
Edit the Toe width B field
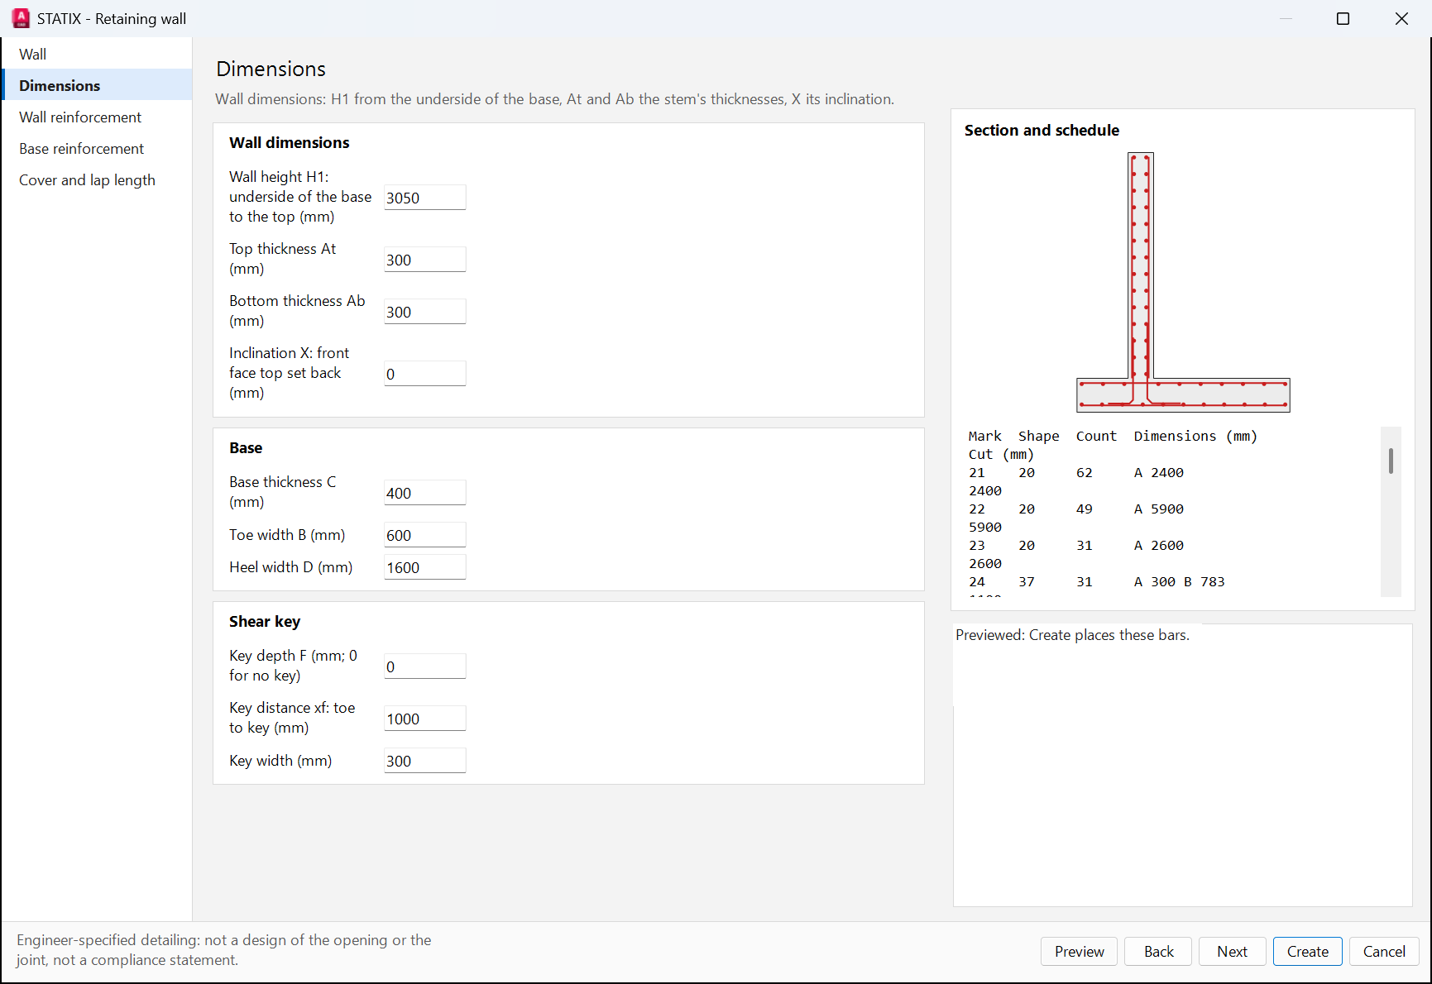point(425,535)
